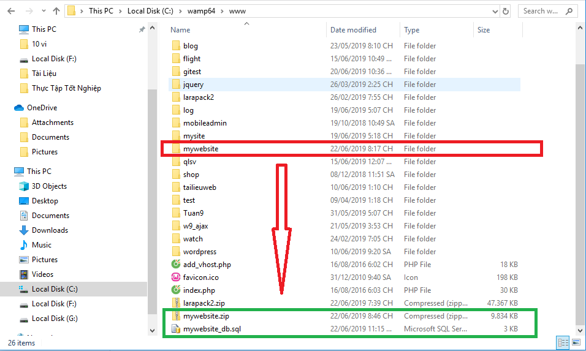The height and width of the screenshot is (351, 586).
Task: Select 'wamp64' breadcrumb segment
Action: (x=201, y=11)
